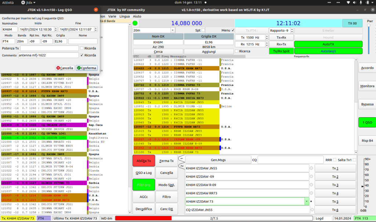Open the jtdx application menu in top bar
This screenshot has height=222, width=376.
click(x=28, y=3)
